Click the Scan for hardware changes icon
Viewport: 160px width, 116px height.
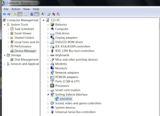pos(43,14)
